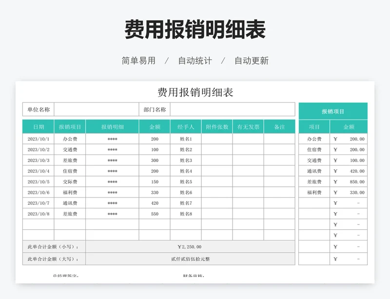Click the date cell 2023/10/6
Viewport: 390px width, 299px height.
pyautogui.click(x=39, y=193)
